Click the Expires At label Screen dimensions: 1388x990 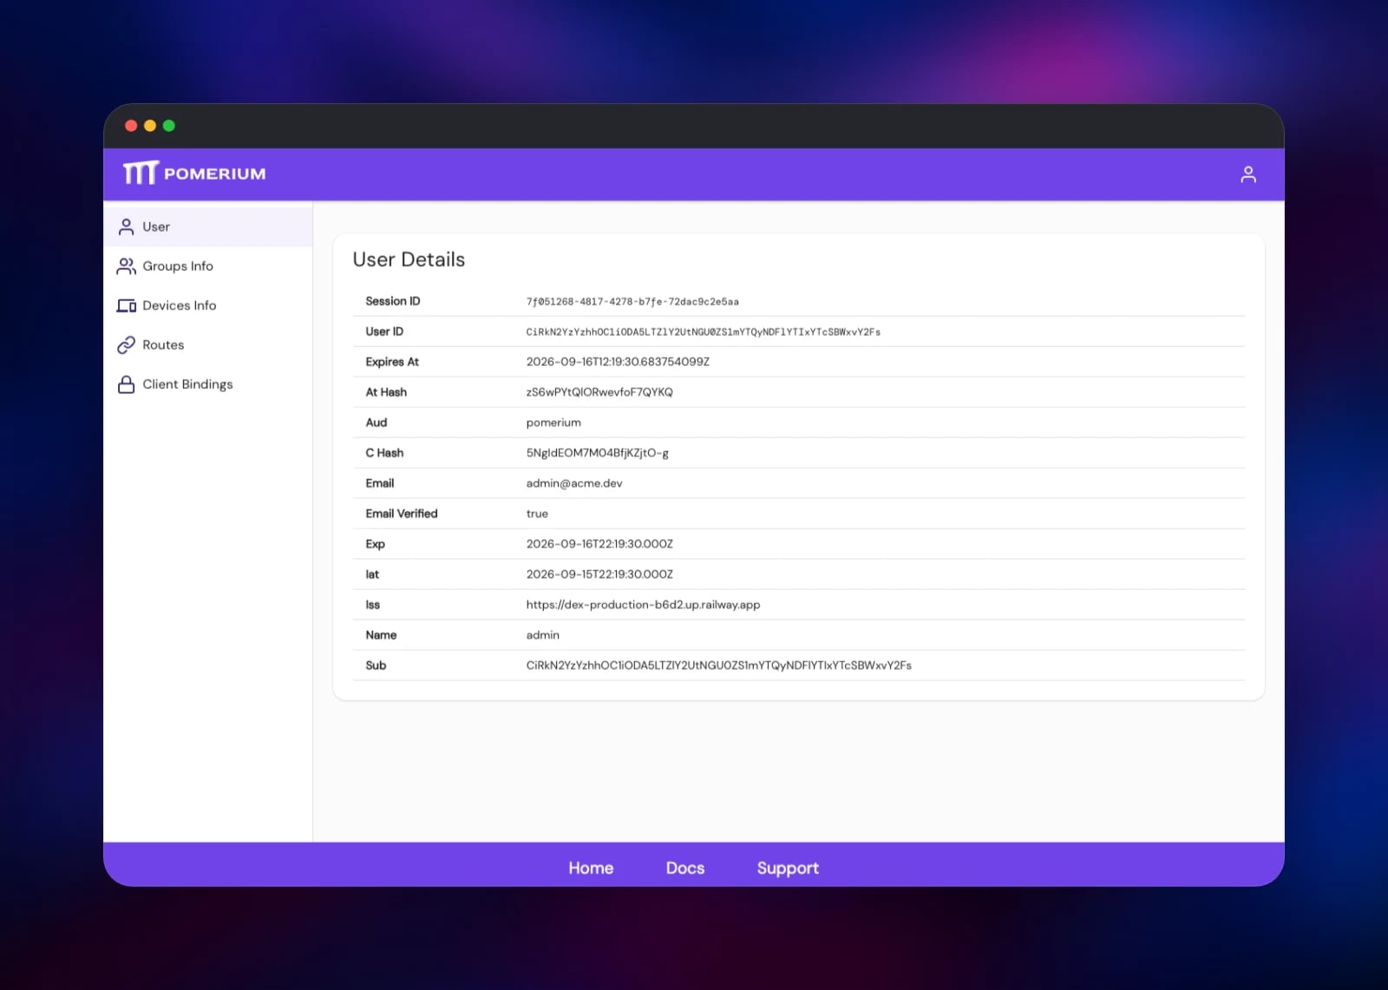(x=392, y=362)
